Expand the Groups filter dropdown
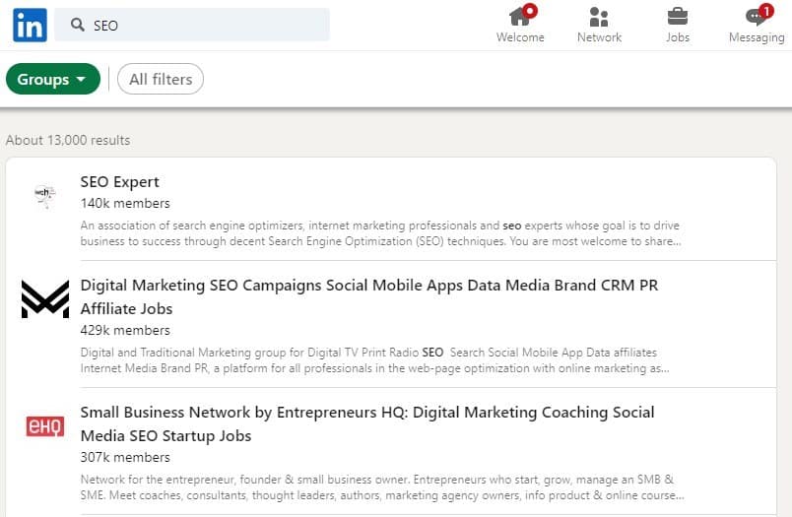 coord(53,79)
